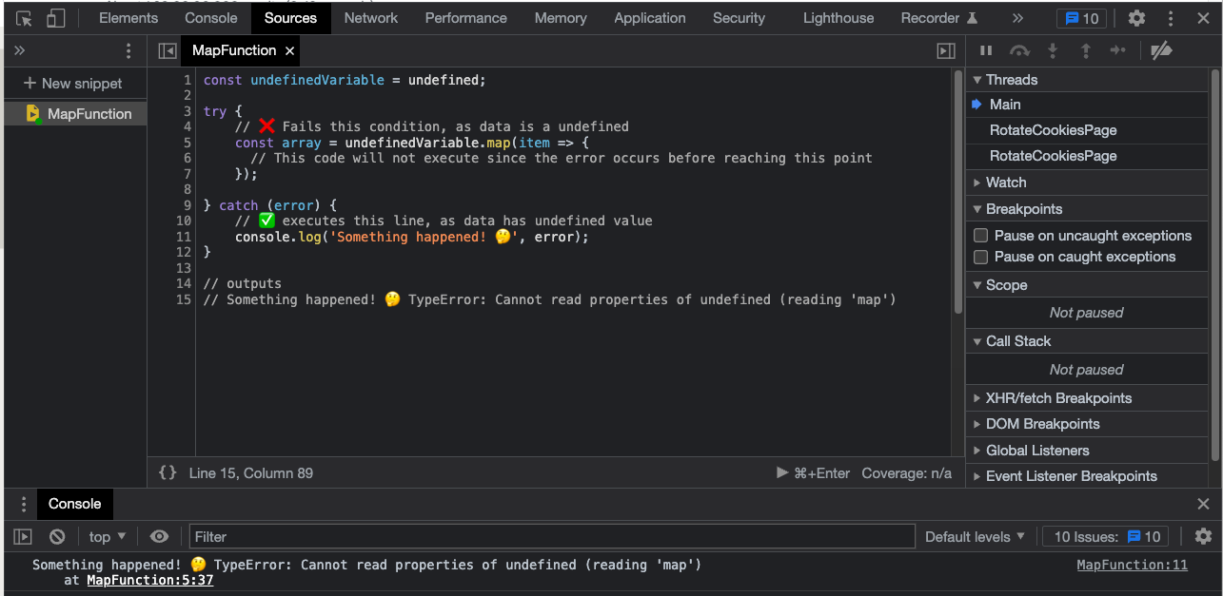
Task: Toggle the device toolbar icon
Action: (x=55, y=18)
